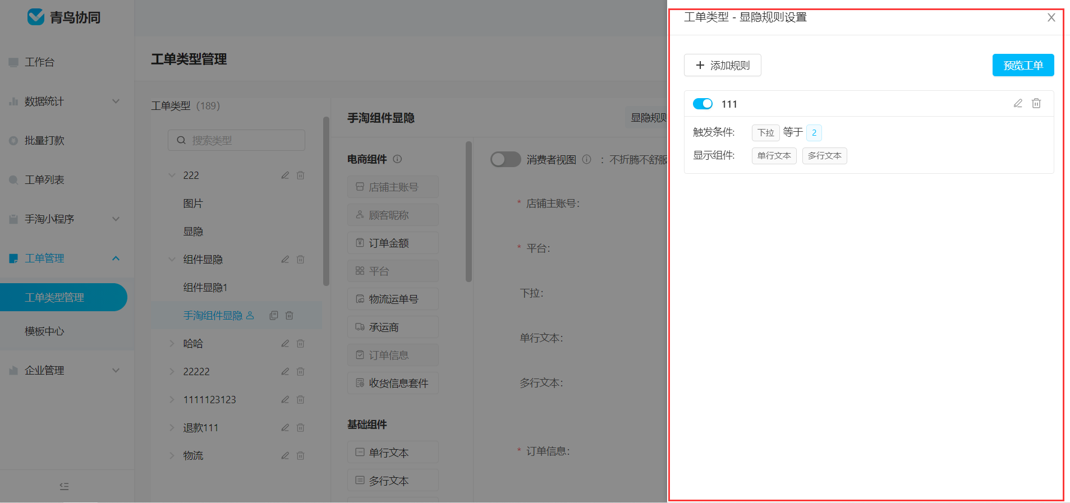1070x503 pixels.
Task: Add the 单行文本 basic component
Action: (393, 452)
